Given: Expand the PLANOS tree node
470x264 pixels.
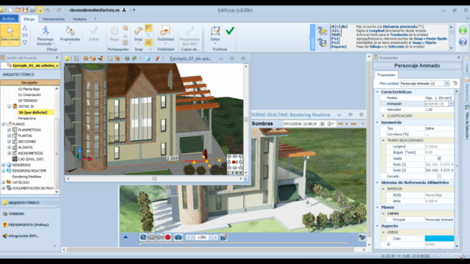Looking at the screenshot, I should (x=3, y=124).
